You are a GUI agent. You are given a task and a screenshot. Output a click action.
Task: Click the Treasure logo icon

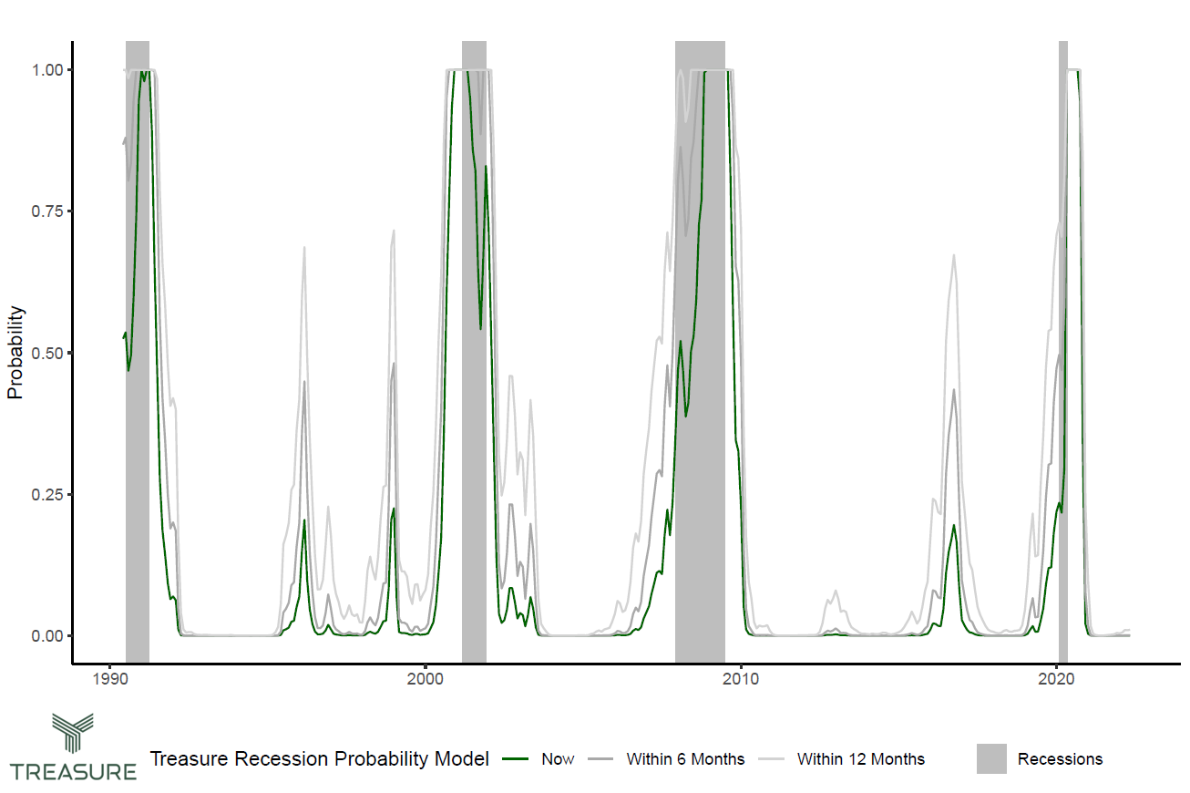pyautogui.click(x=73, y=736)
